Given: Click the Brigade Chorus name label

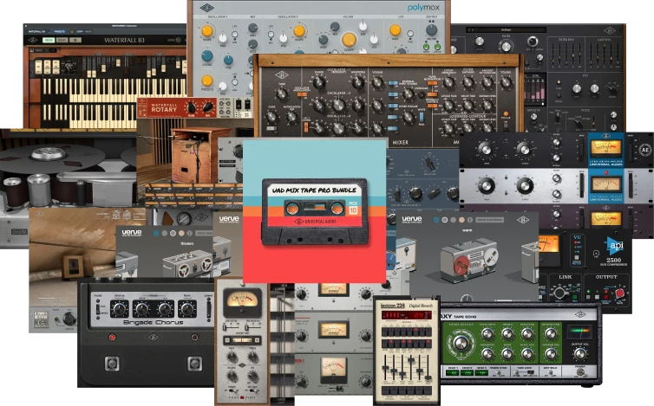Looking at the screenshot, I should pyautogui.click(x=153, y=323).
